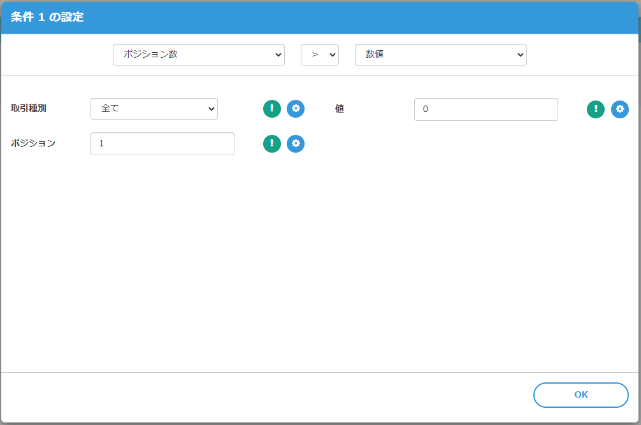Show info for the ポジション field
641x425 pixels.
pos(272,144)
